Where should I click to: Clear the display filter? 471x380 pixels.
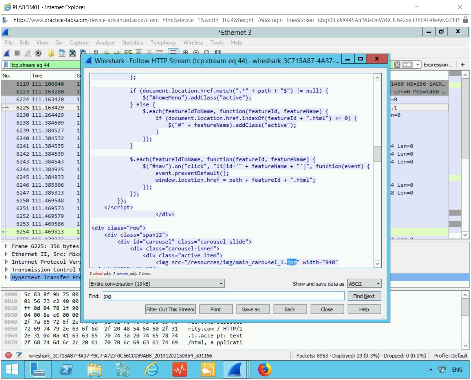tap(397, 65)
